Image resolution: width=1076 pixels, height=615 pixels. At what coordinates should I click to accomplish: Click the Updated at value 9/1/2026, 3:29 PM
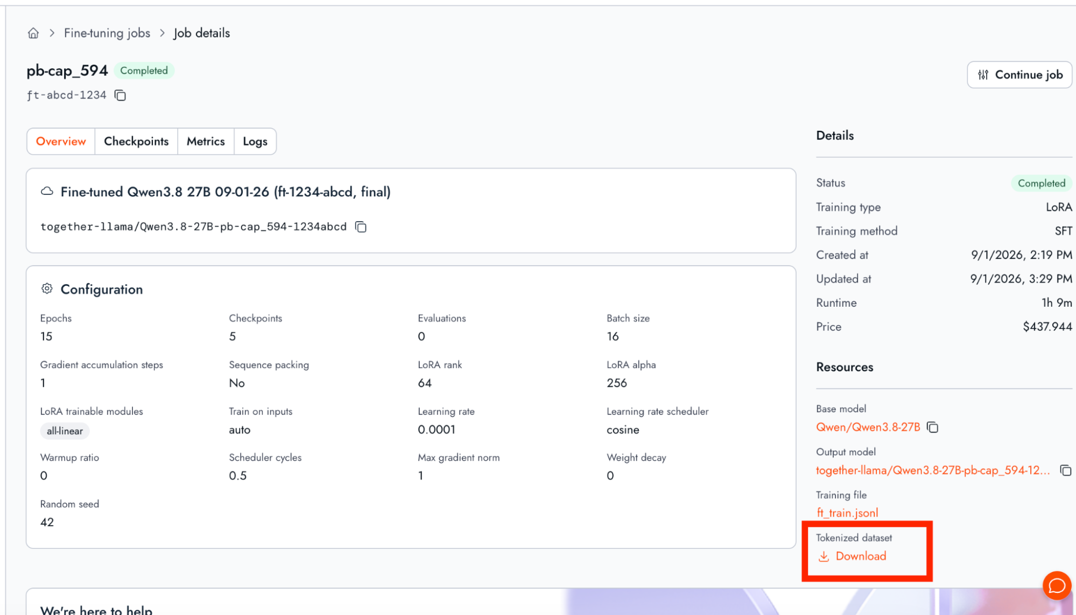pos(1021,279)
